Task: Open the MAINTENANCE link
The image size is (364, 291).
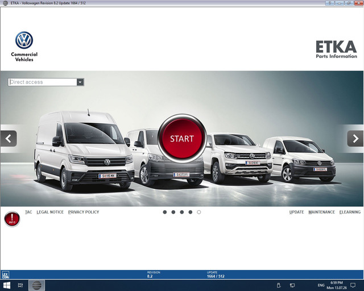Action: pos(321,212)
